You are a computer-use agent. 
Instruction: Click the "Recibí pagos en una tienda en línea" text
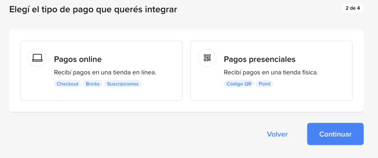(105, 72)
